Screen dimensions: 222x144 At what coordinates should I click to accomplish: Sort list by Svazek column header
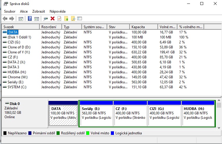pyautogui.click(x=20, y=27)
